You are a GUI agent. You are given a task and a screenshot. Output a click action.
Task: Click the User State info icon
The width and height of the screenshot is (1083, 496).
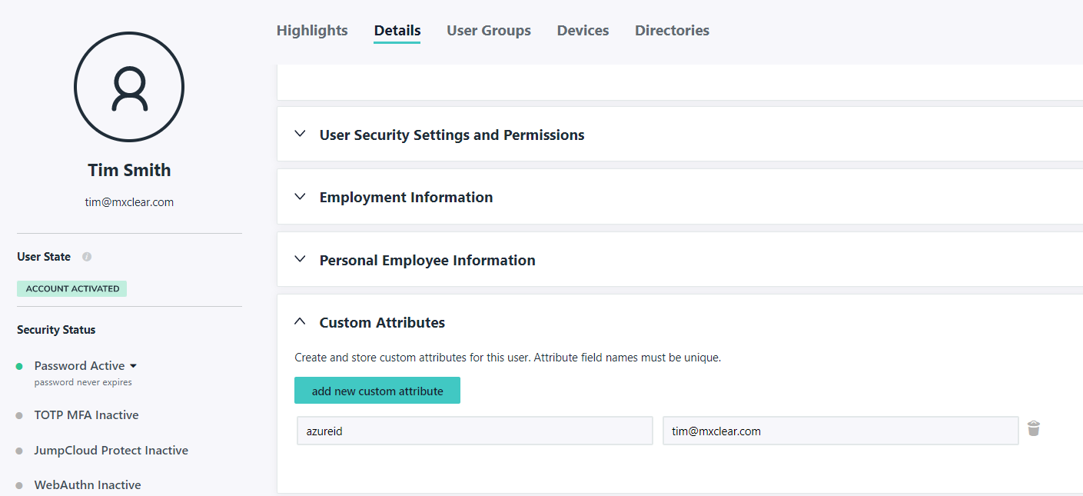pyautogui.click(x=87, y=257)
